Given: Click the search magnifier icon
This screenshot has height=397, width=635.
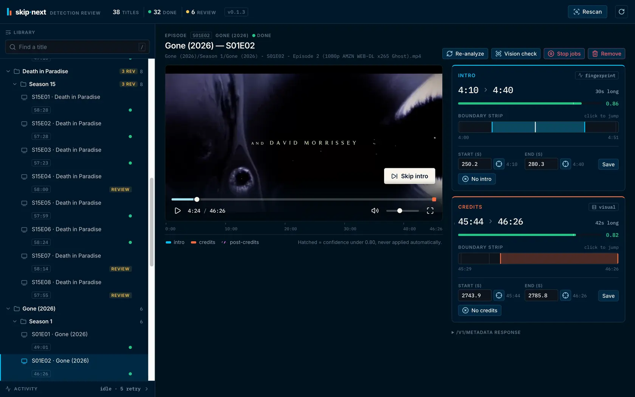Looking at the screenshot, I should pos(12,47).
